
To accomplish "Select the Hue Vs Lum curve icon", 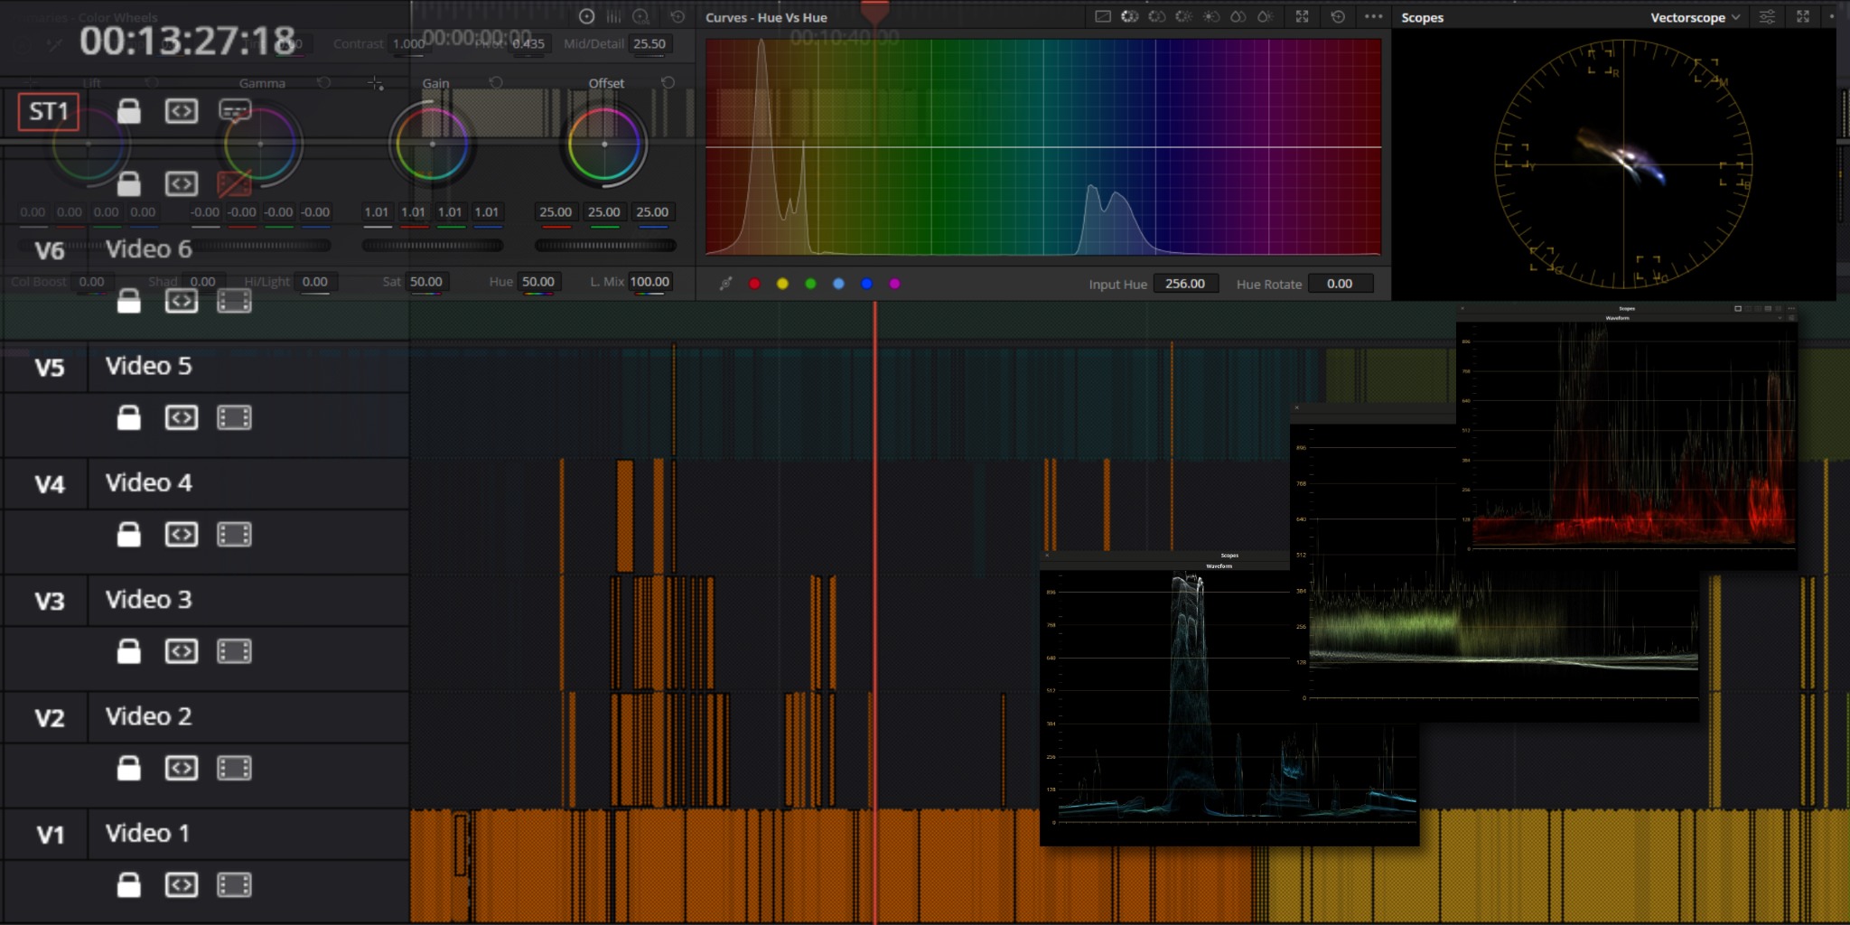I will point(1184,16).
